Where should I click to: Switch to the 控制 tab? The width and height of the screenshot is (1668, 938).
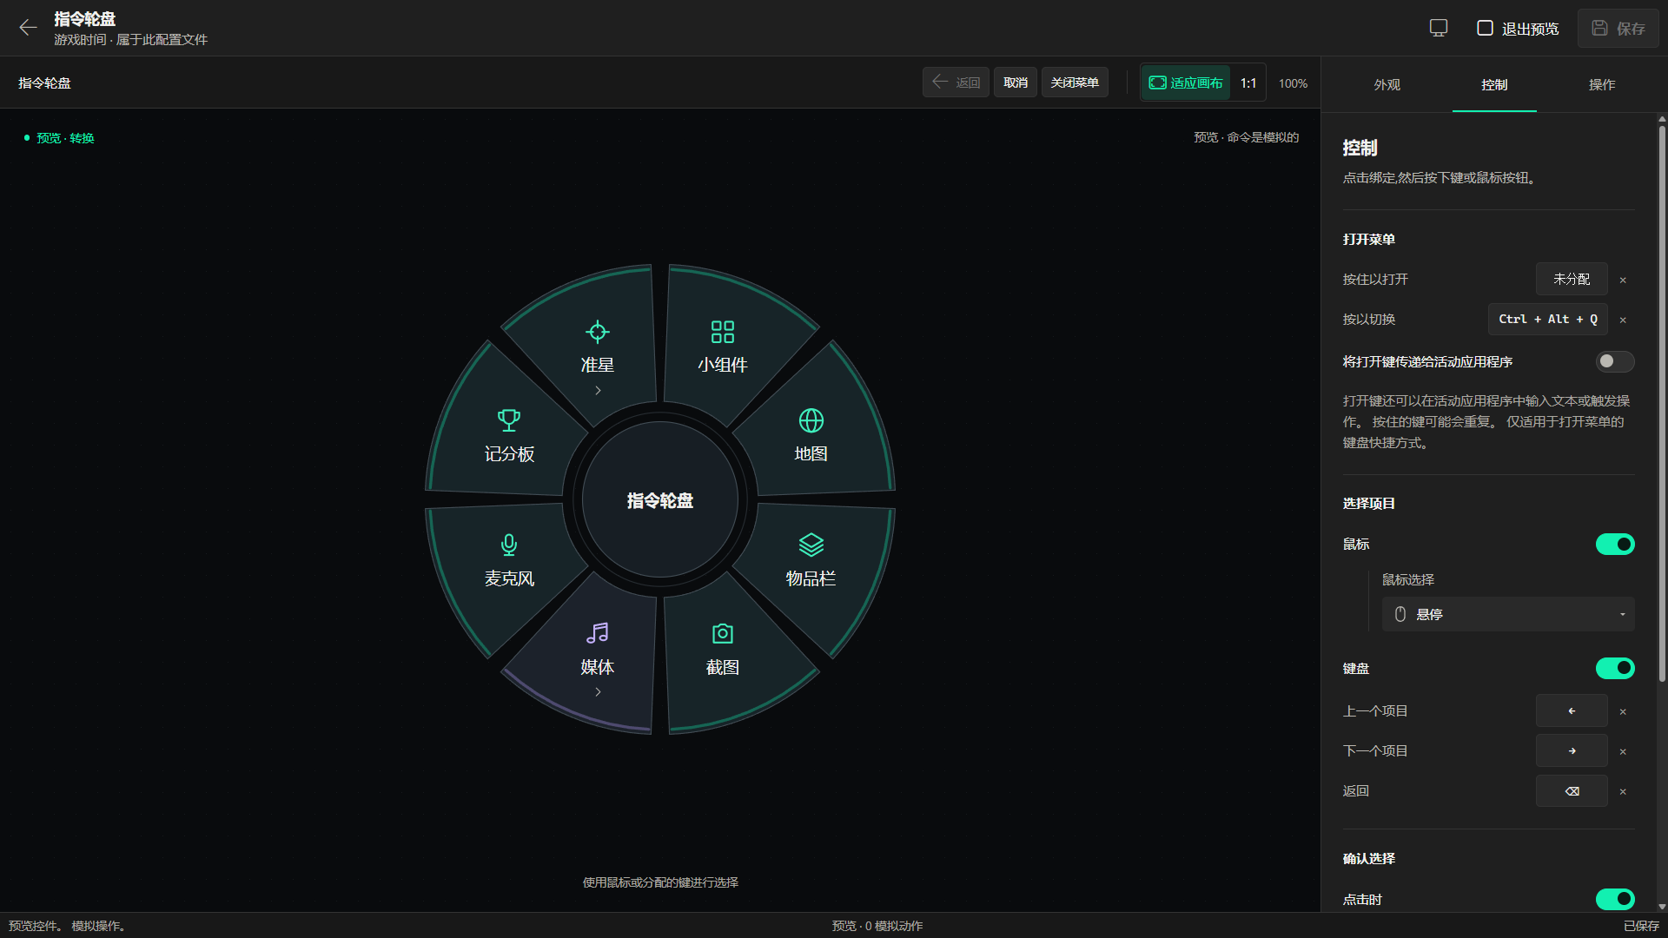(1494, 84)
